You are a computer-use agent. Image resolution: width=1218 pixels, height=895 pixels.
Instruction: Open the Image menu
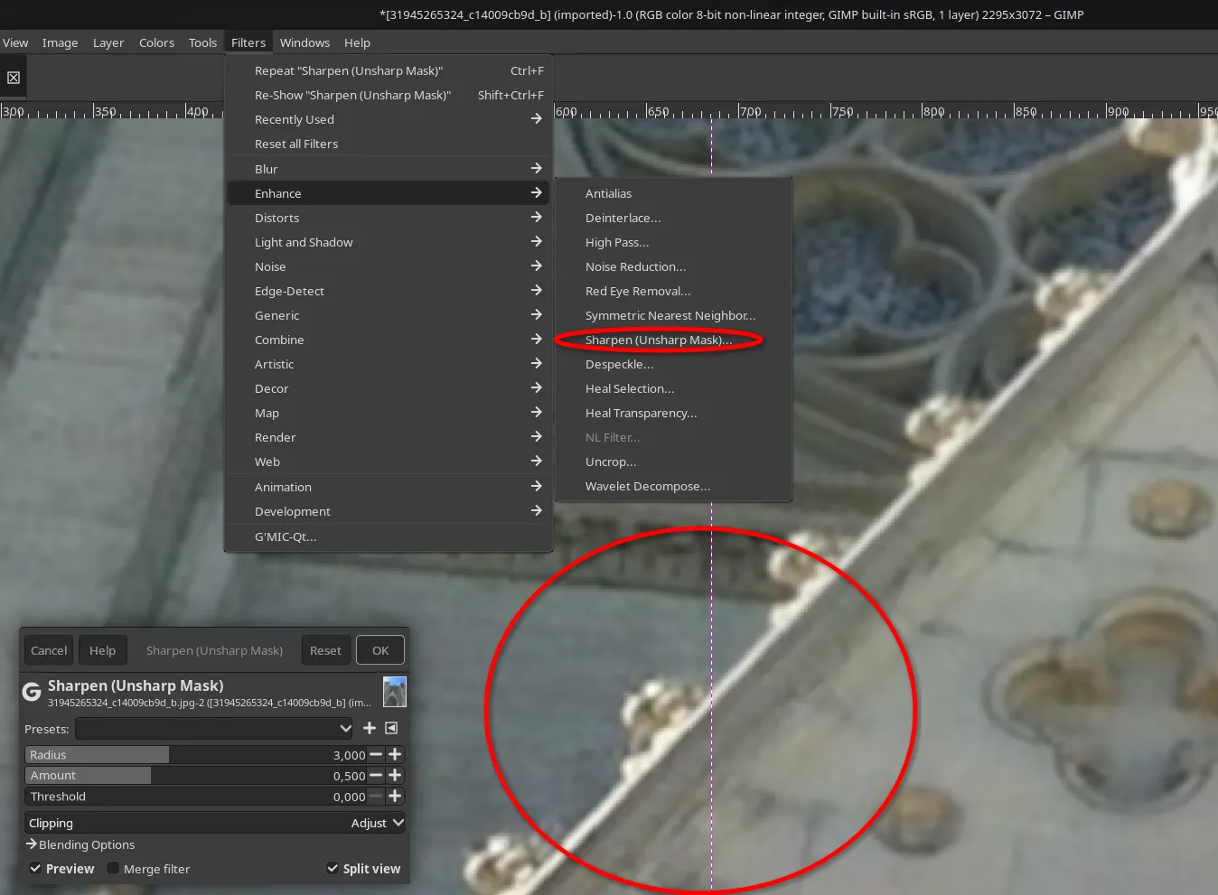(x=60, y=42)
